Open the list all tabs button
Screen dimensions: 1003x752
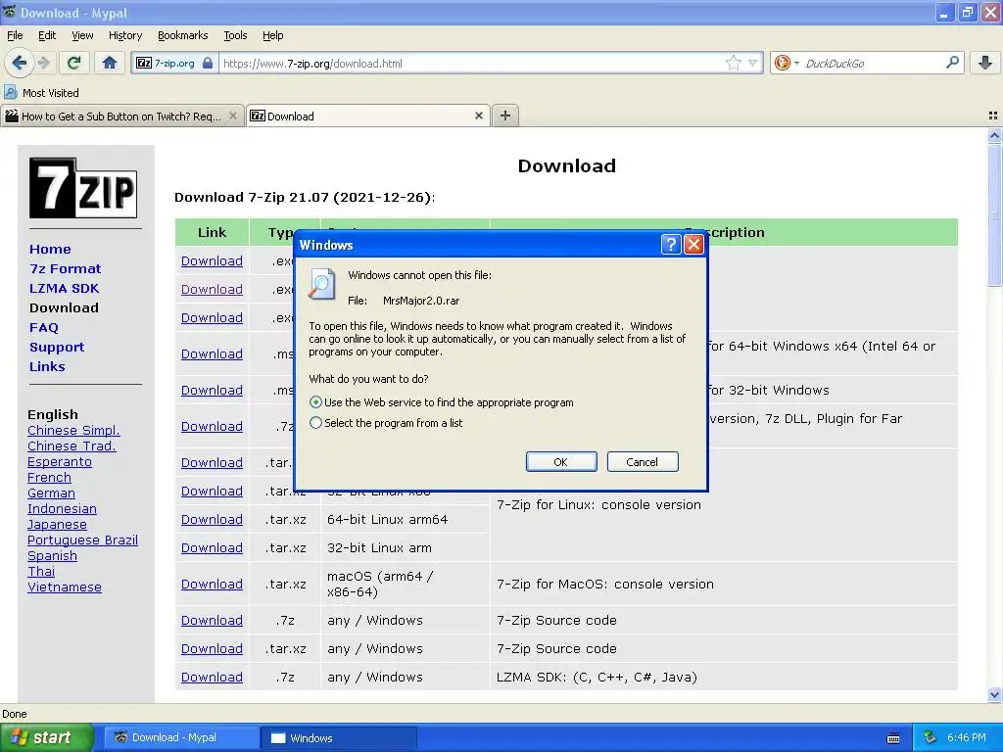click(993, 116)
